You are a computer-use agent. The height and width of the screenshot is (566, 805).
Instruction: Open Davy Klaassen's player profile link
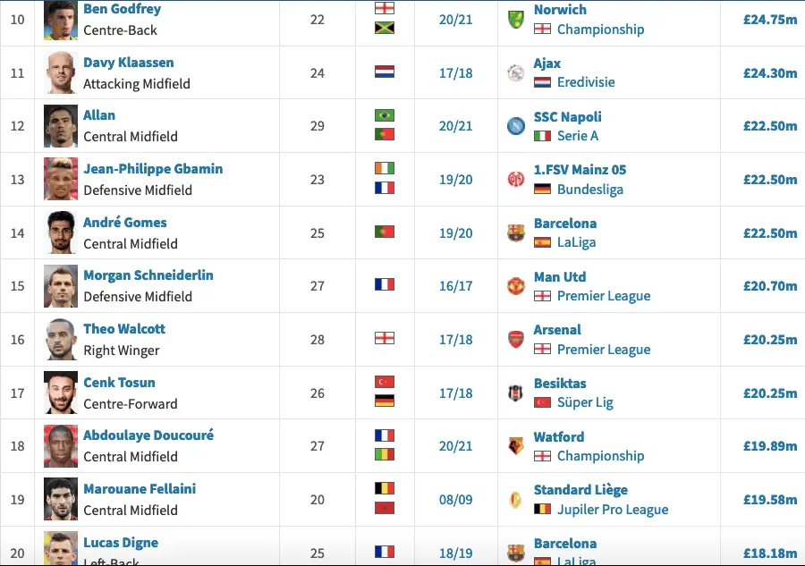(x=129, y=63)
